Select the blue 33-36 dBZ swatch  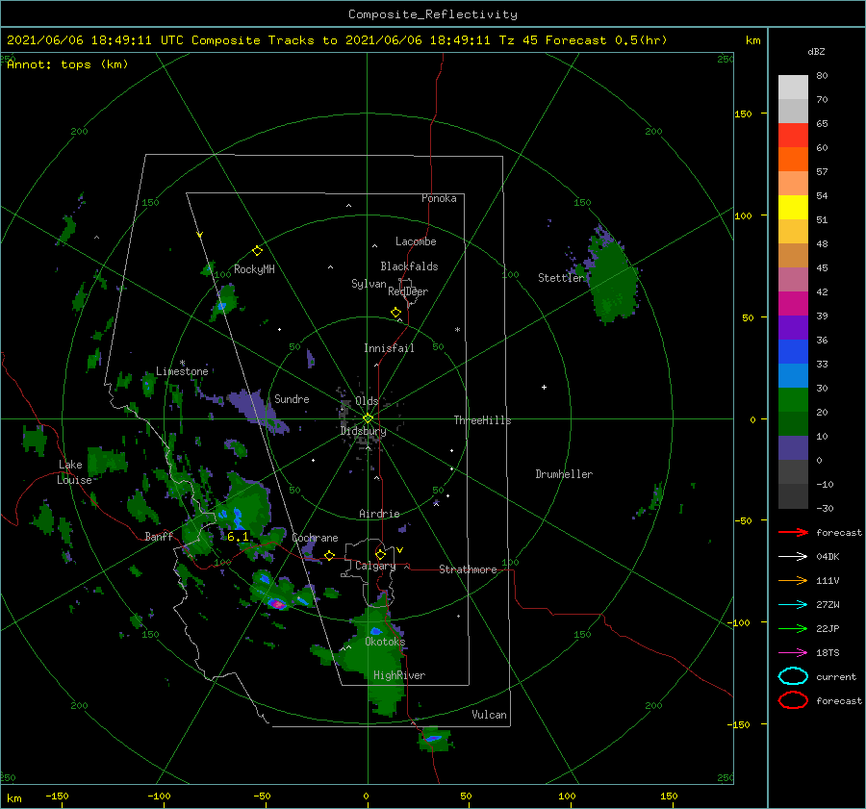pyautogui.click(x=793, y=351)
